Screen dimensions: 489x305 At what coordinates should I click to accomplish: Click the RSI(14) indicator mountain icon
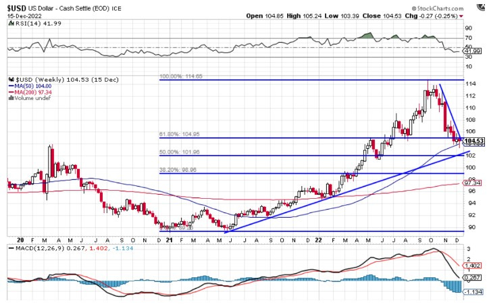coord(9,22)
